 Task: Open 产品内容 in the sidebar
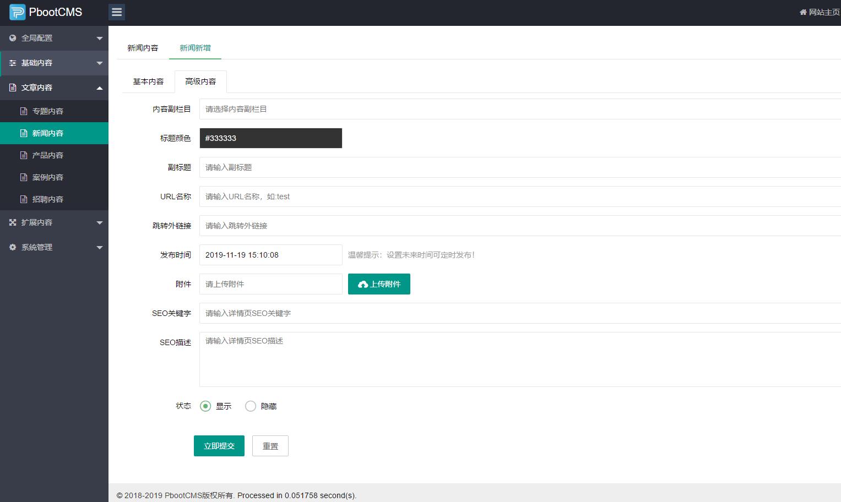(x=54, y=155)
